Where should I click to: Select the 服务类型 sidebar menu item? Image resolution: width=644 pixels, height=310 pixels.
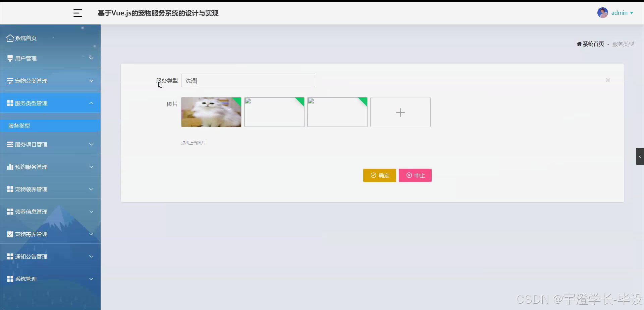tap(19, 126)
